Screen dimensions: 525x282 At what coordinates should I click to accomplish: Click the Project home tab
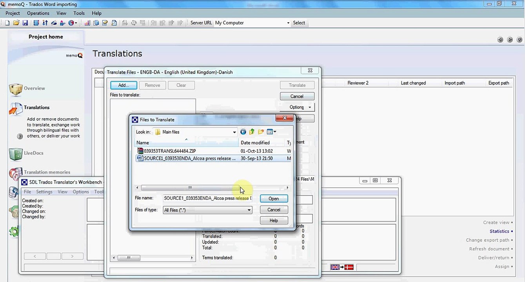coord(46,37)
